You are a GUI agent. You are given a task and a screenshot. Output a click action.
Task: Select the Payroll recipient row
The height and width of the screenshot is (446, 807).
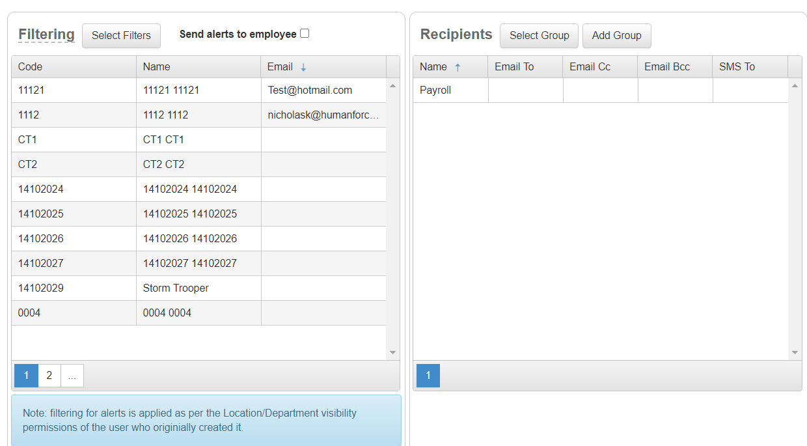click(x=600, y=91)
